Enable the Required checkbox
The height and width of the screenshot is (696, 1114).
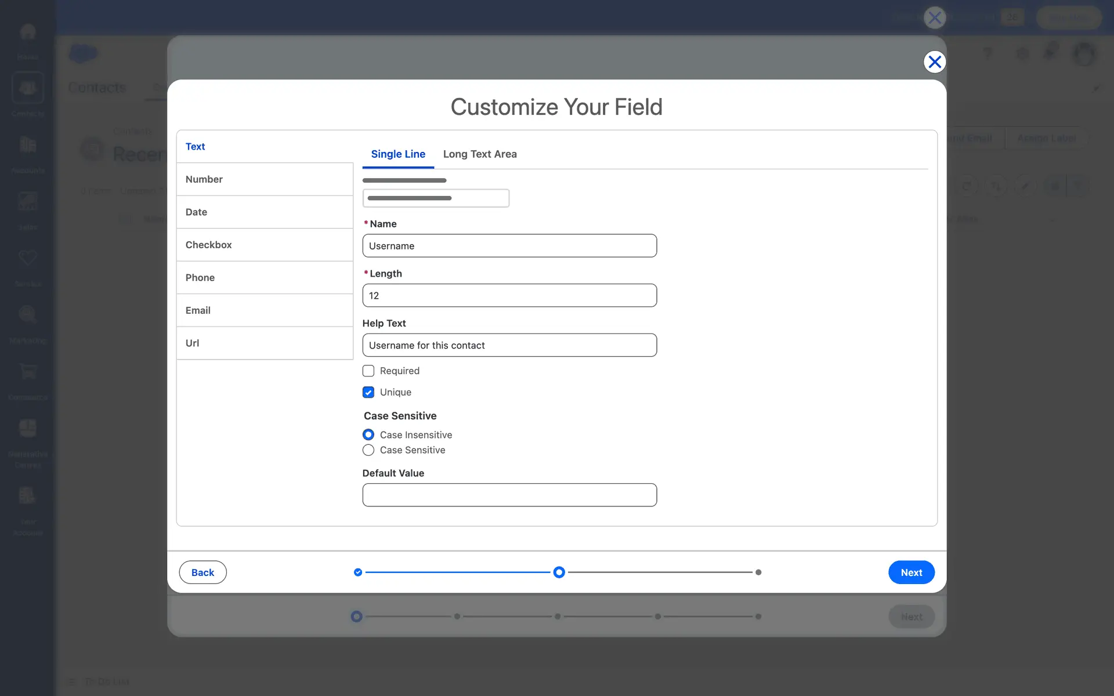tap(368, 371)
